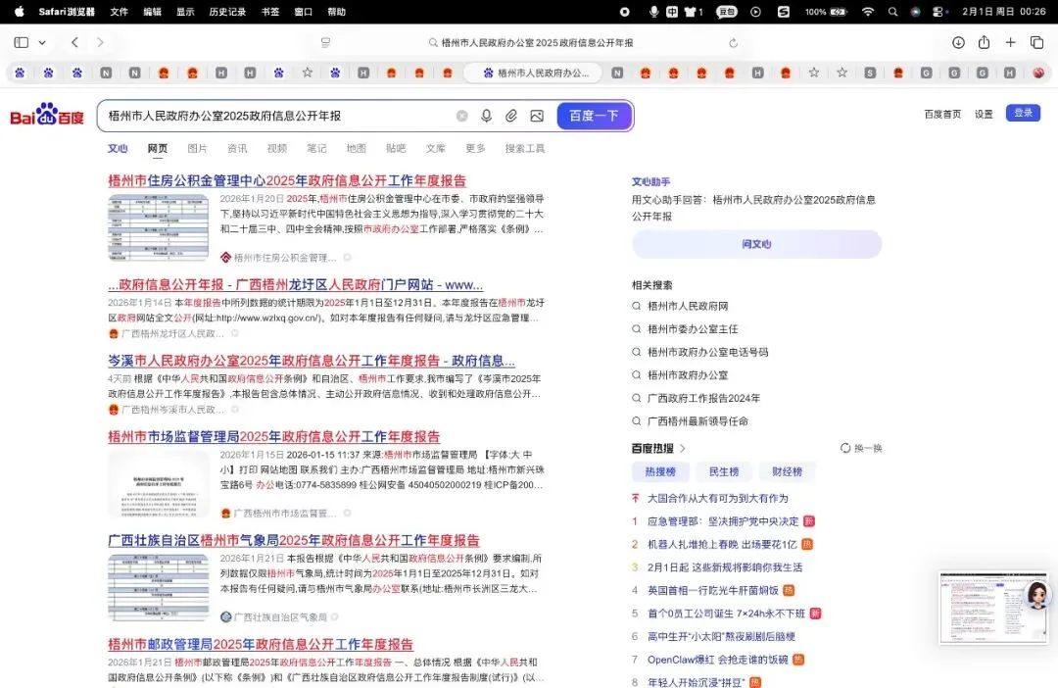Switch to the 视频 tab
The image size is (1058, 688).
click(x=276, y=149)
